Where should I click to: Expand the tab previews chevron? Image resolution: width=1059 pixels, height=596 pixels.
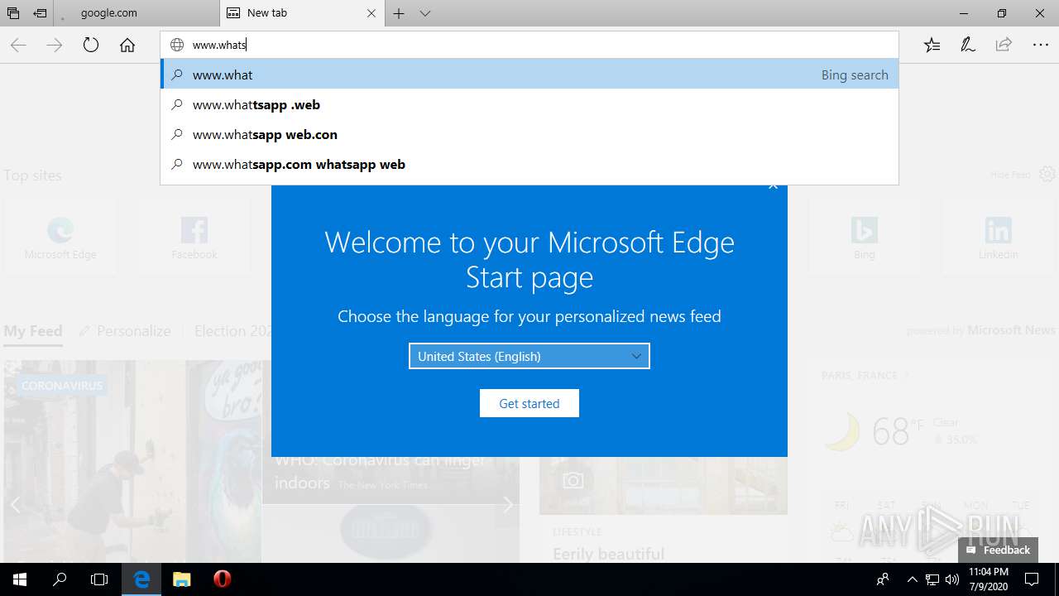click(x=425, y=13)
